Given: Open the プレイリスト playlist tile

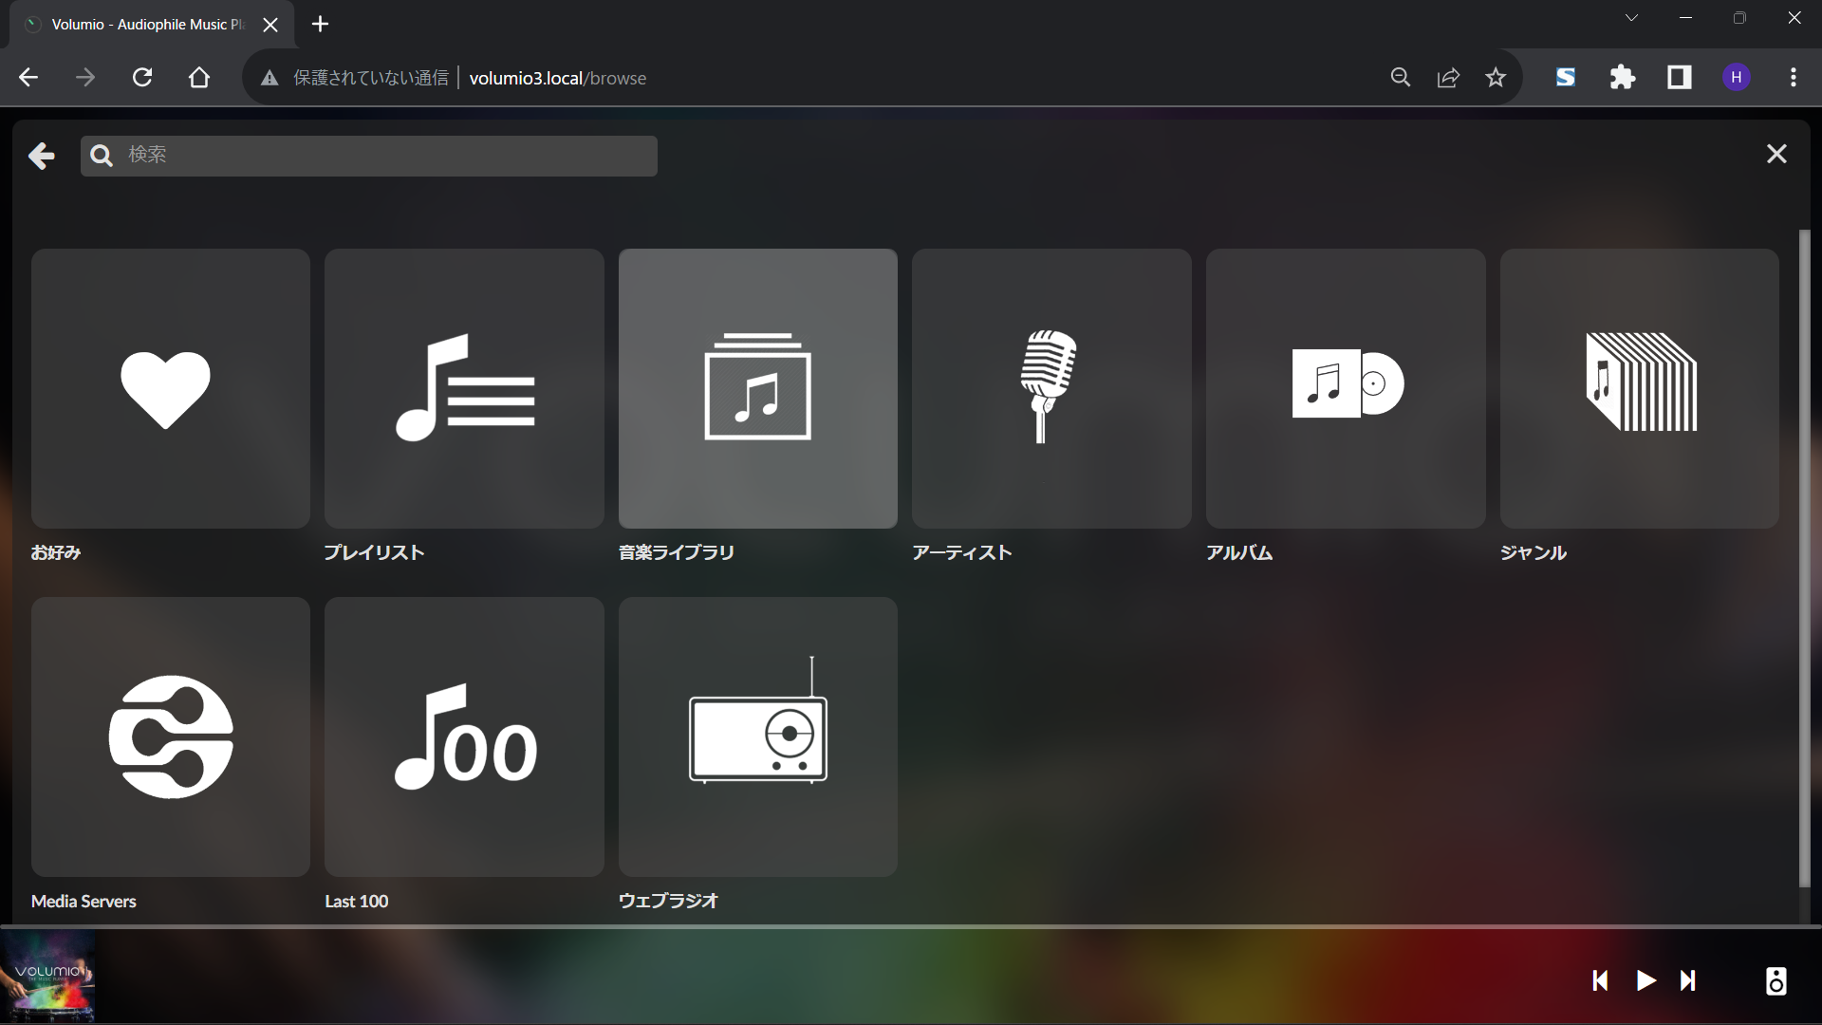Looking at the screenshot, I should [464, 388].
